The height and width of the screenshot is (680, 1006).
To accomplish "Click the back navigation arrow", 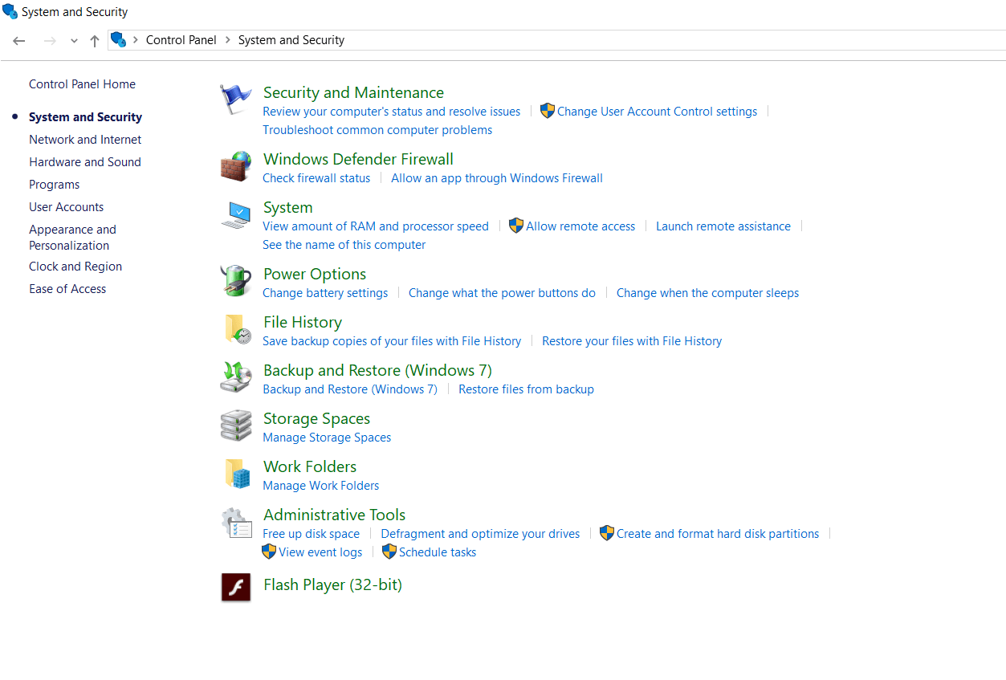I will [18, 40].
